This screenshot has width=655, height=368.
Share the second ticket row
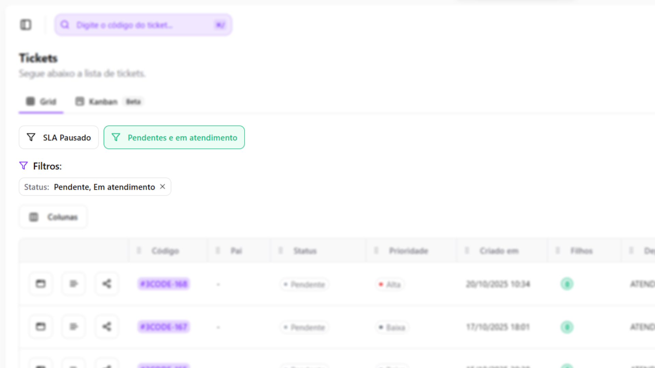click(x=107, y=327)
